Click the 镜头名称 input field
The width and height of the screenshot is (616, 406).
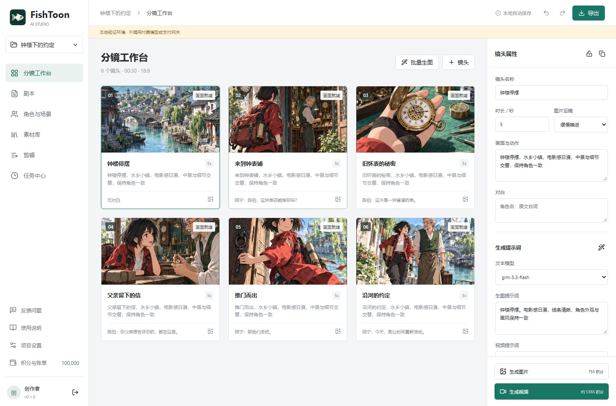551,92
